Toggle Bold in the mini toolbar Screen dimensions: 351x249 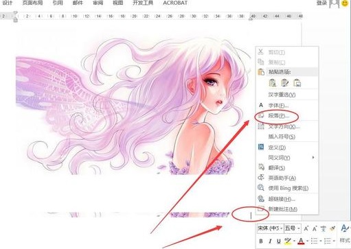coord(261,241)
